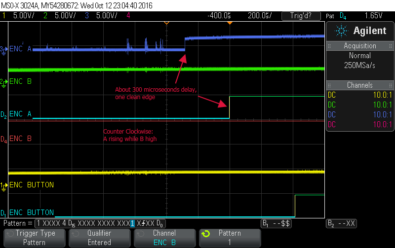395x248 pixels.
Task: Click the D1 digital channel marker
Action: coord(3,213)
